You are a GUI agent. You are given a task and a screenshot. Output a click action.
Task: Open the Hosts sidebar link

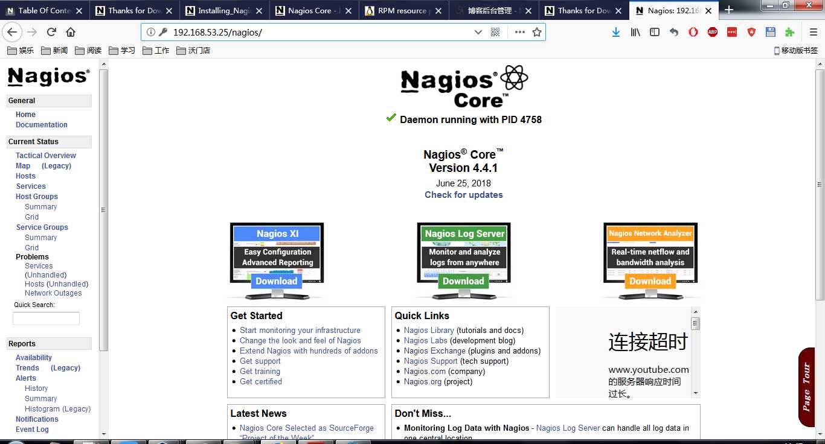[25, 176]
